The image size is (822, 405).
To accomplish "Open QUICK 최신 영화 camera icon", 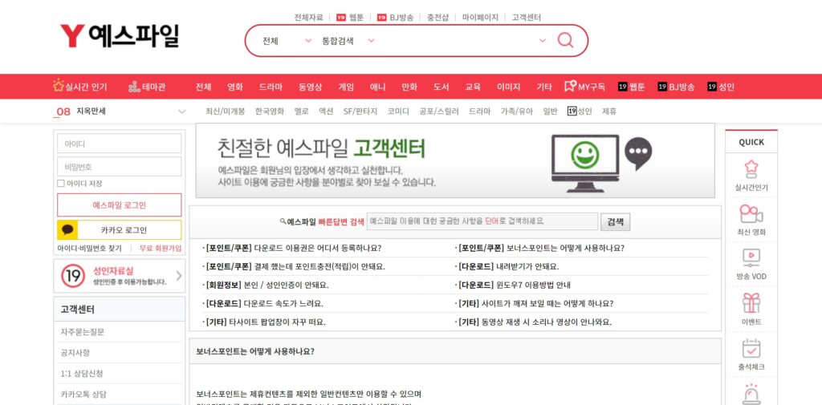I will pos(751,214).
